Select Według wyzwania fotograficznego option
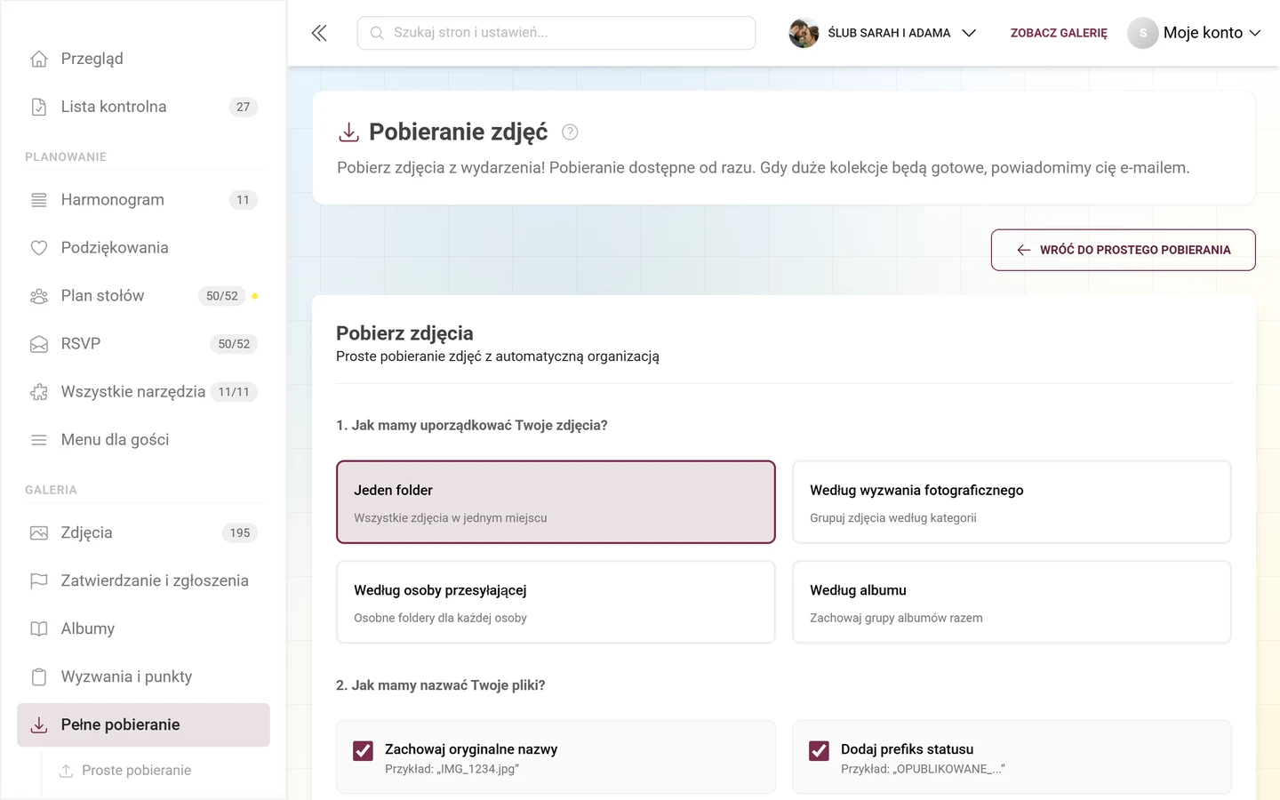1280x800 pixels. coord(1012,502)
